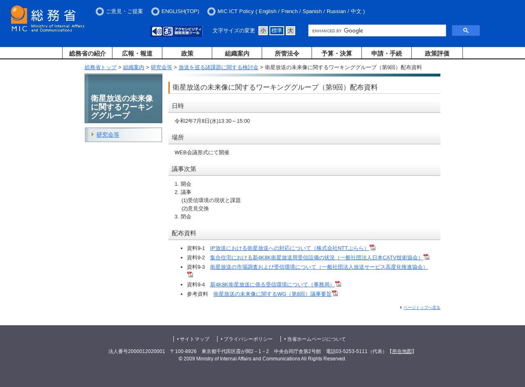
Task: Open IP放送における衛星放送への対応について document
Action: tap(290, 248)
